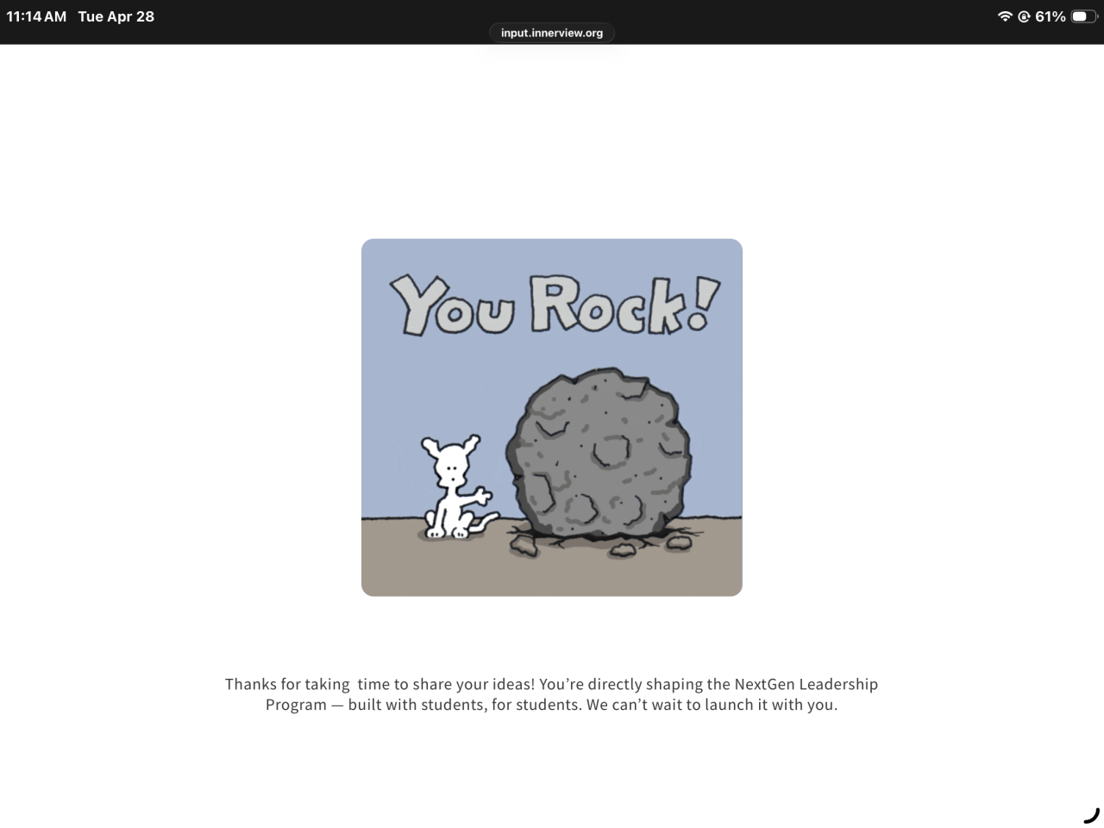Click the "You Rock!" headline lettering
Screen dimensions: 1104x828
pos(554,304)
